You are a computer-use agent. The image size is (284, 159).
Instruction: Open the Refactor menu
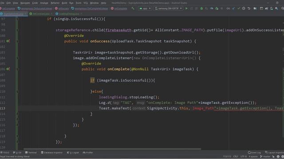(55, 3)
